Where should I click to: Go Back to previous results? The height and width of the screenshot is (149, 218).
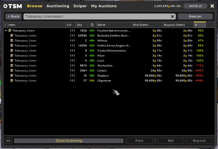[13, 16]
